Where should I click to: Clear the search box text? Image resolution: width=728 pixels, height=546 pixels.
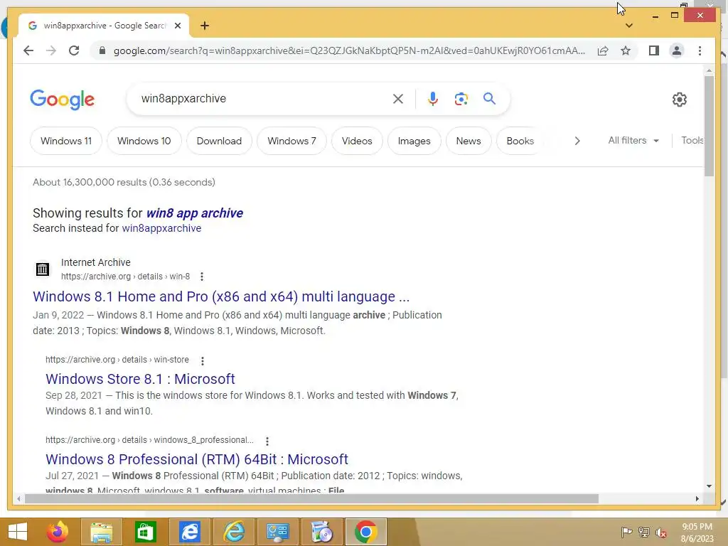point(398,98)
